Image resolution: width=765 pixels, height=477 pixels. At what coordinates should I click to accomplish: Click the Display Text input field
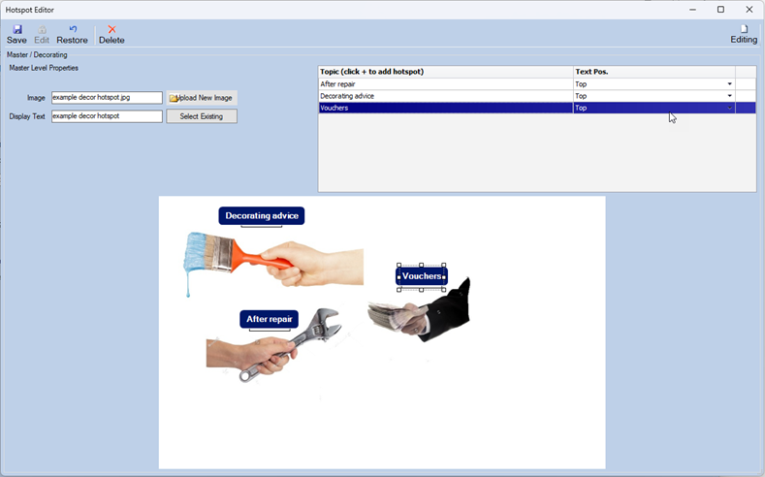pos(107,116)
